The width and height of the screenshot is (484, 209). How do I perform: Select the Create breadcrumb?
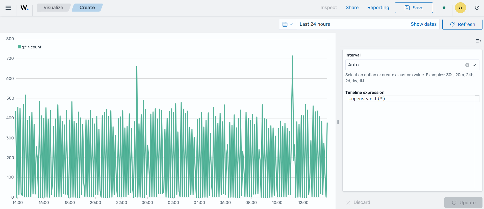[87, 8]
